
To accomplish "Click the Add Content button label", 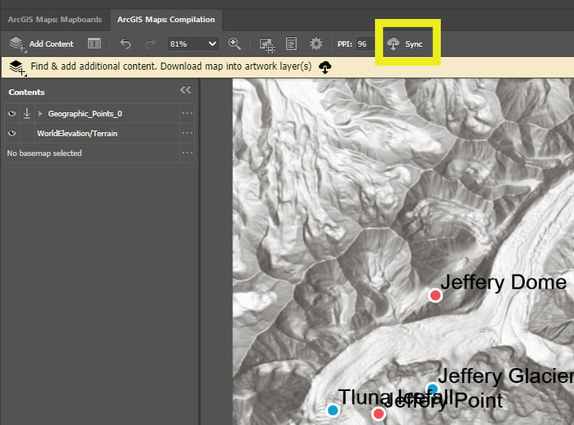I will [x=52, y=44].
